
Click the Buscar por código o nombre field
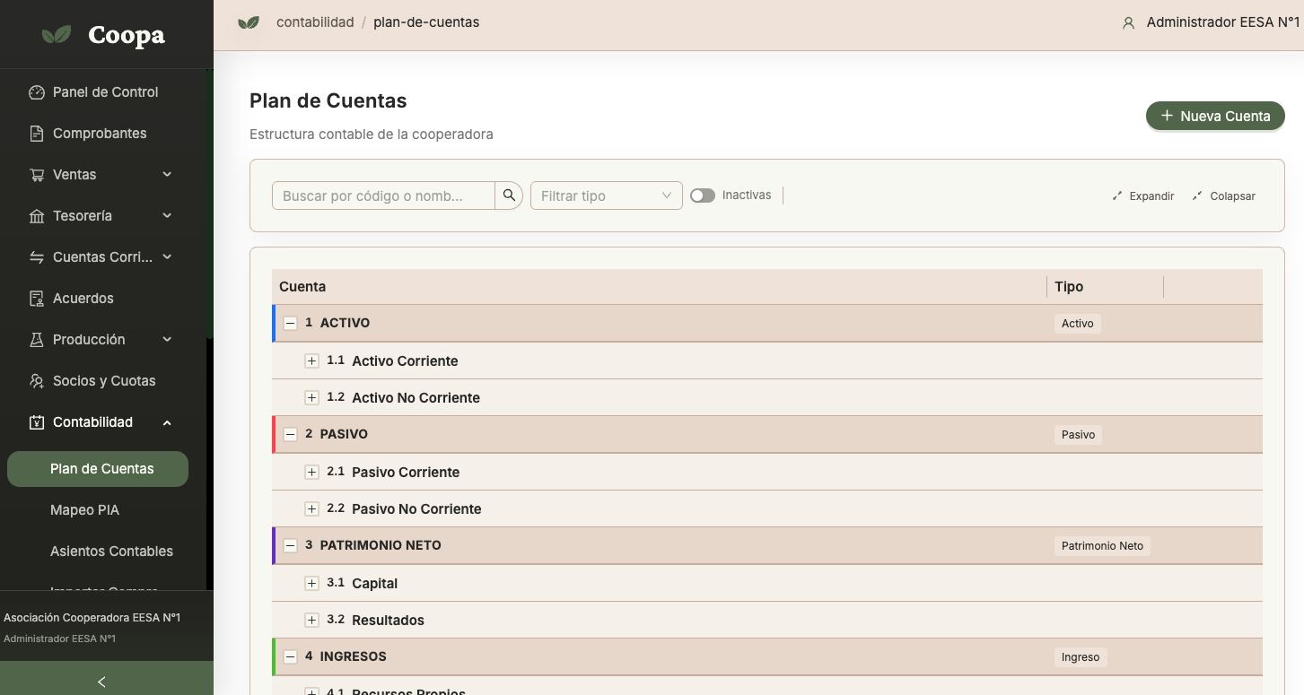point(383,195)
